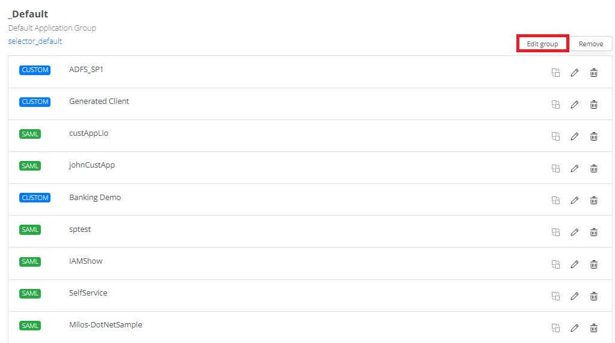615x343 pixels.
Task: Open the pencil editor for Milos-DotNetSample
Action: (574, 327)
